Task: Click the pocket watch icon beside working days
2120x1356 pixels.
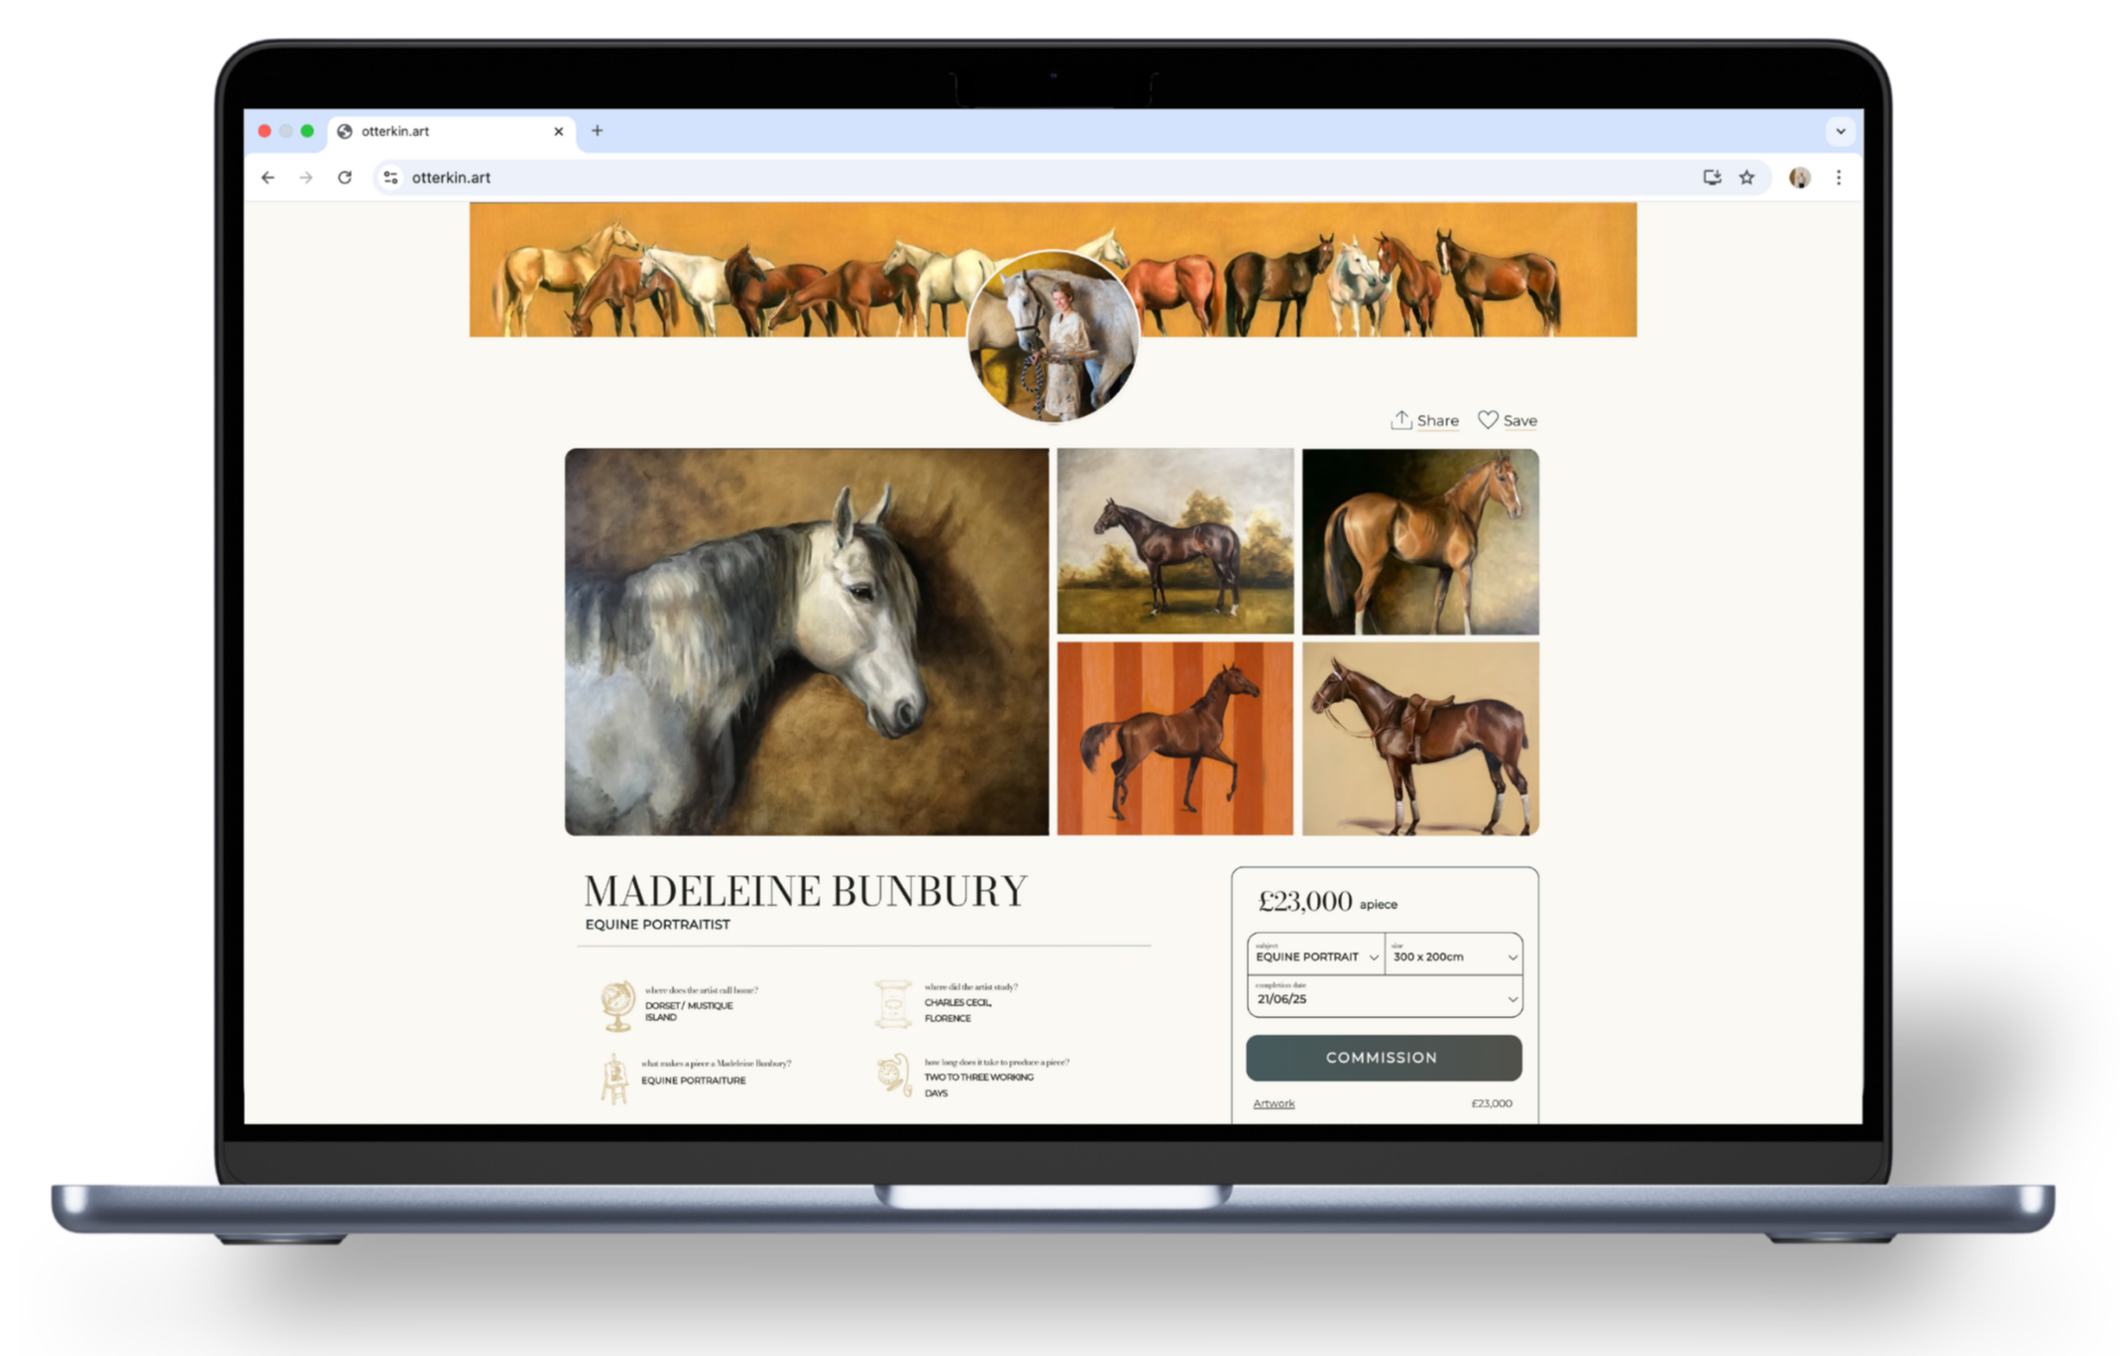Action: 893,1075
